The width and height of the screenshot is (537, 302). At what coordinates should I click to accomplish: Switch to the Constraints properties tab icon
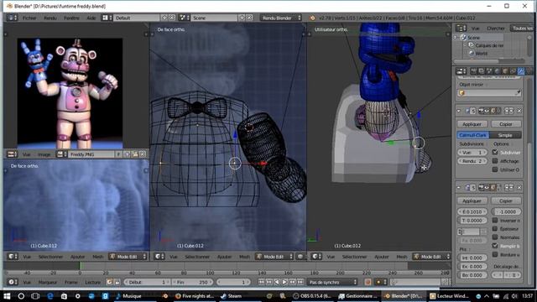513,71
